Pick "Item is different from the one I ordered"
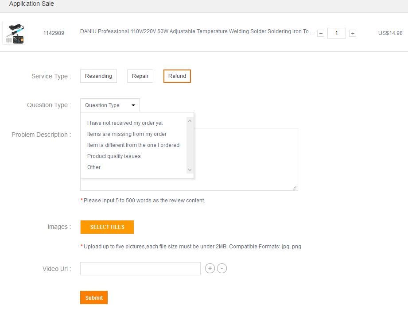Viewport: 408px width, 309px height. [x=133, y=145]
